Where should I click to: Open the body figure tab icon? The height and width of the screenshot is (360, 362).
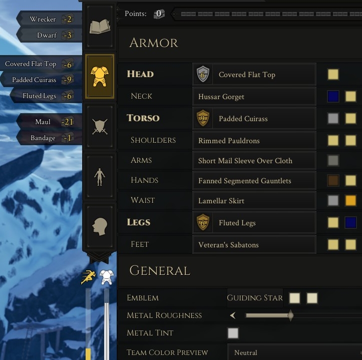pyautogui.click(x=100, y=177)
